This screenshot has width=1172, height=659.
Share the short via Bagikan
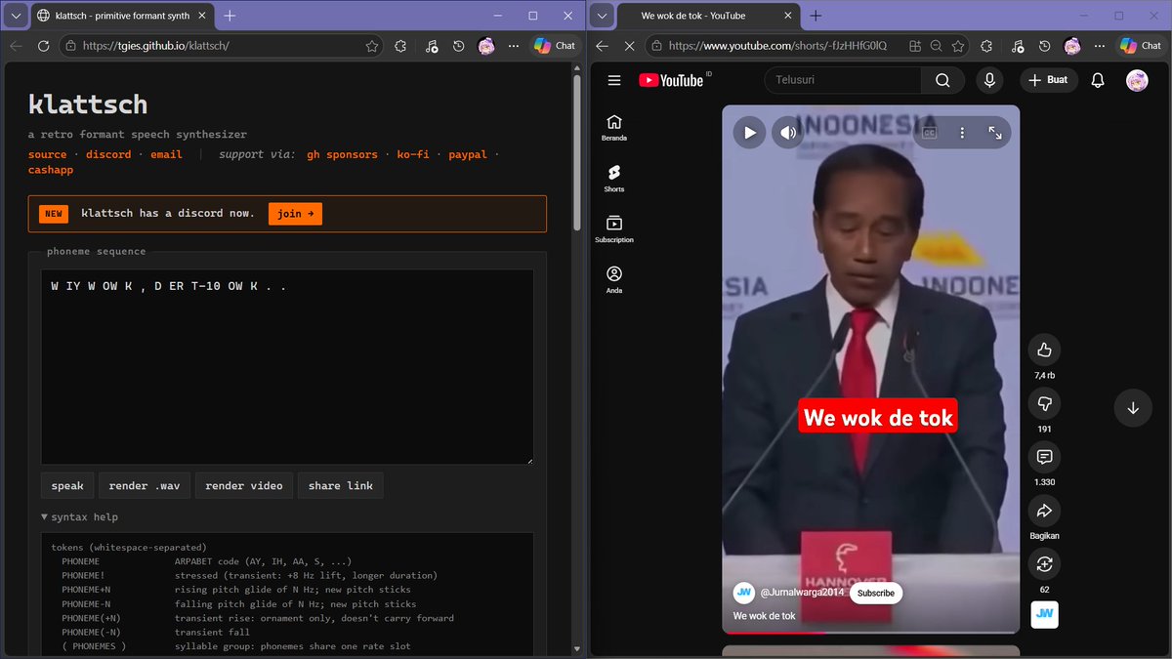pyautogui.click(x=1044, y=511)
